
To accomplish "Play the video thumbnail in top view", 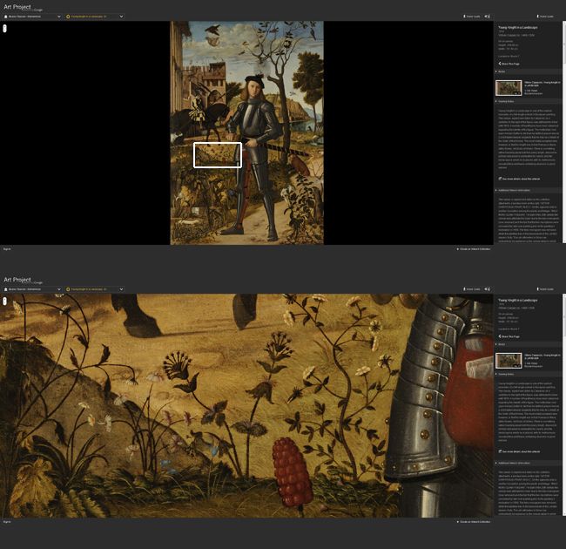I will pyautogui.click(x=509, y=88).
